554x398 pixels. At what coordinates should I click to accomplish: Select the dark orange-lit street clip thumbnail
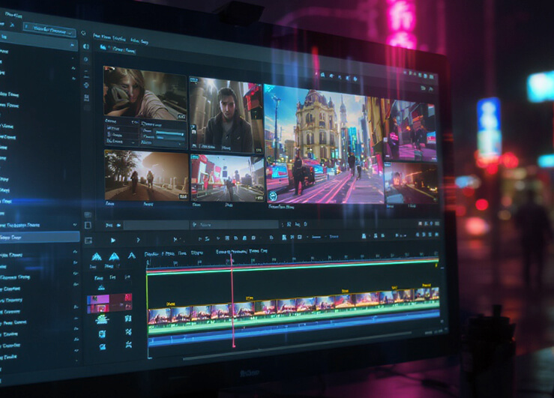tap(411, 183)
